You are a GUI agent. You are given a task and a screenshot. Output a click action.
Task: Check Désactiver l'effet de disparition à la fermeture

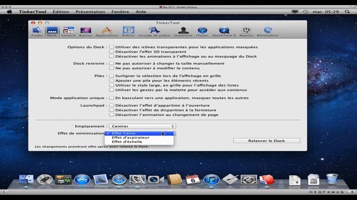(x=112, y=110)
